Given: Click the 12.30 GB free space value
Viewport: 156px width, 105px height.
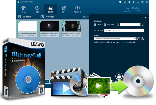Looking at the screenshot, I should click(x=123, y=43).
